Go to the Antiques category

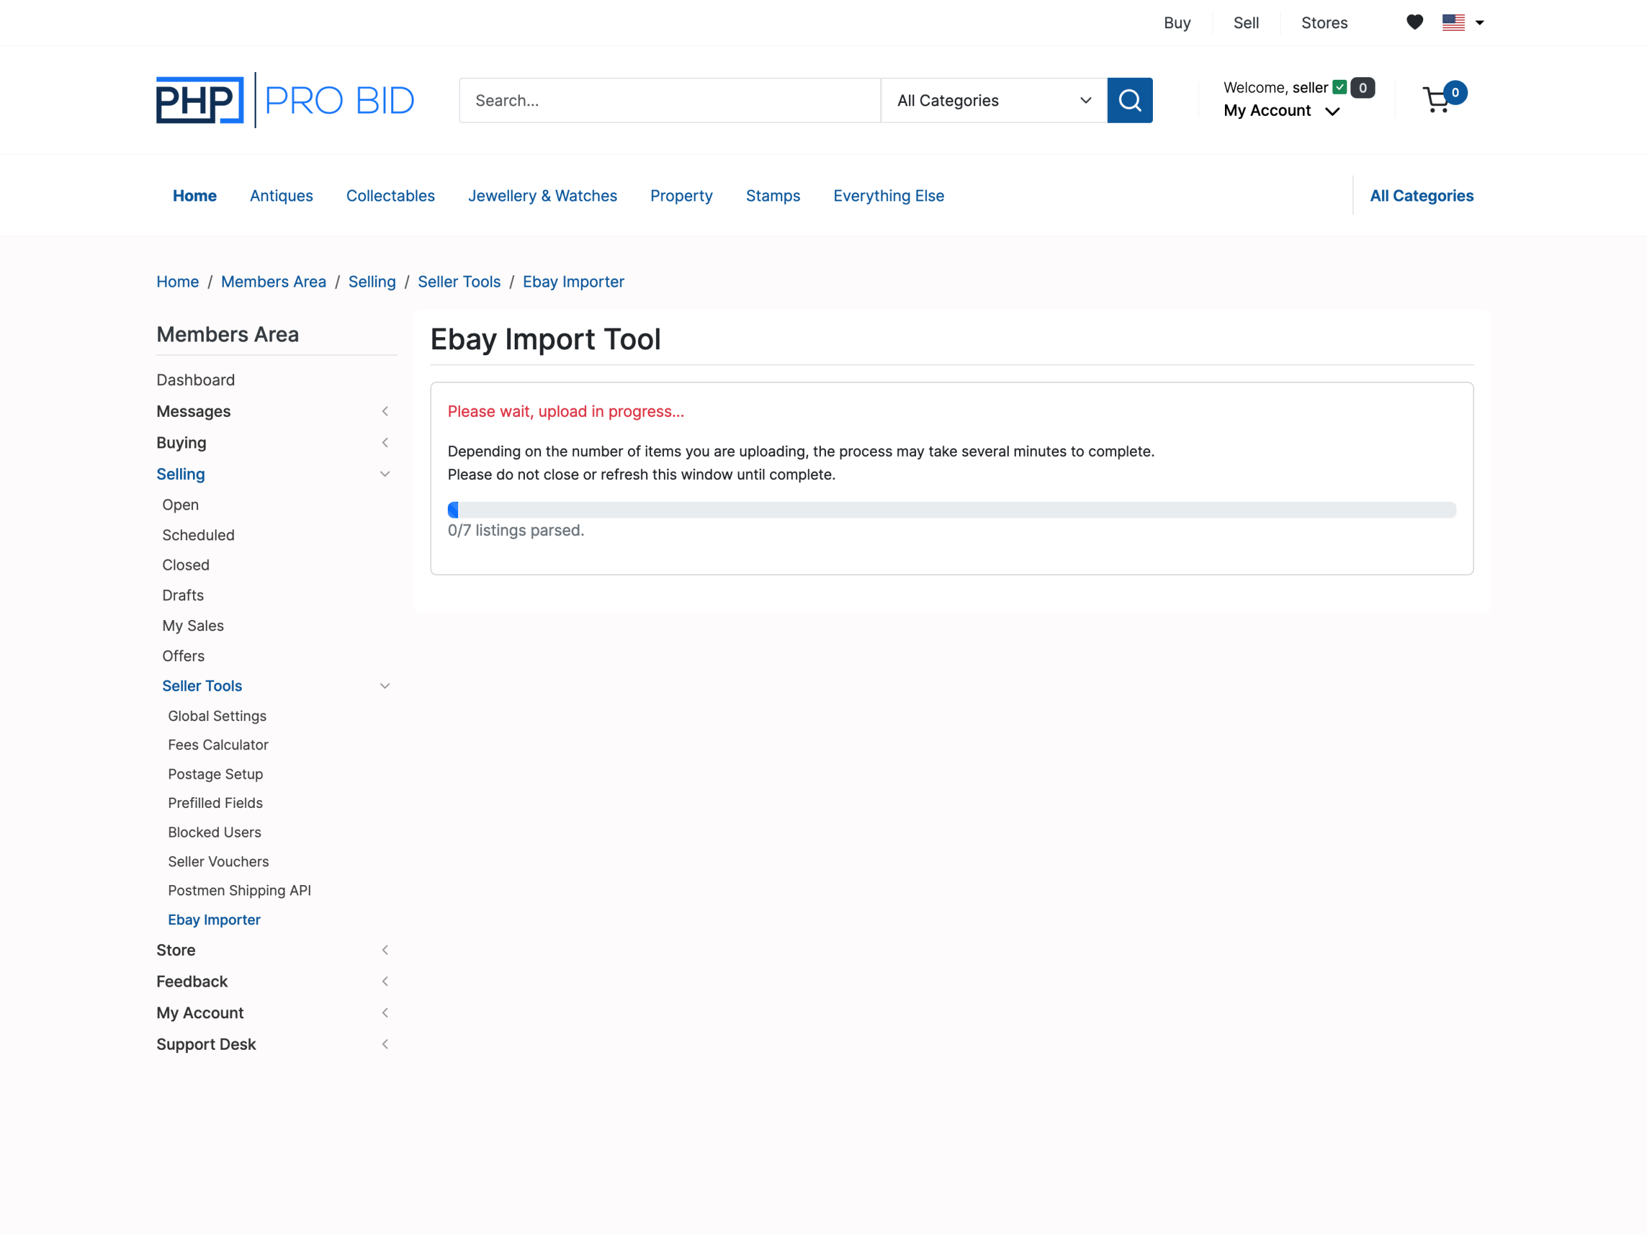(281, 196)
